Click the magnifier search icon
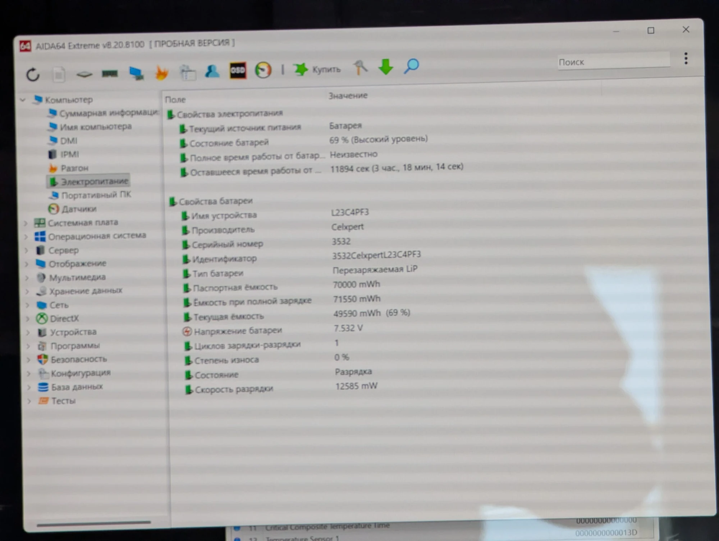The height and width of the screenshot is (541, 719). 411,66
